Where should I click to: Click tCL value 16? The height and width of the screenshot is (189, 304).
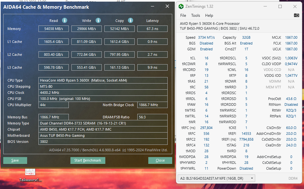(x=206, y=58)
